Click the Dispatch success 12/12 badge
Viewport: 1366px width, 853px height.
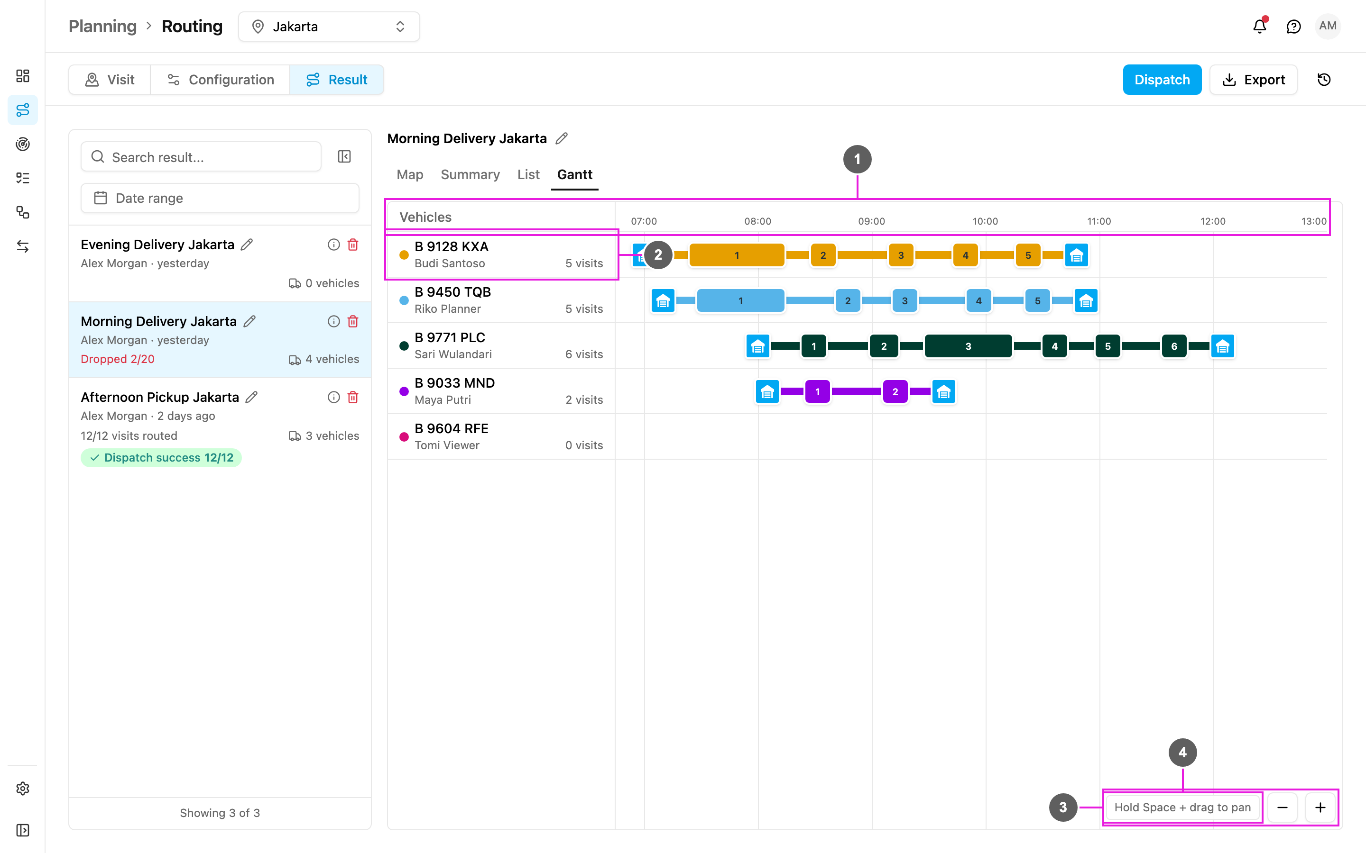pyautogui.click(x=161, y=457)
